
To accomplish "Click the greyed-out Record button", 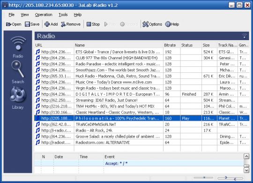I will 129,24.
